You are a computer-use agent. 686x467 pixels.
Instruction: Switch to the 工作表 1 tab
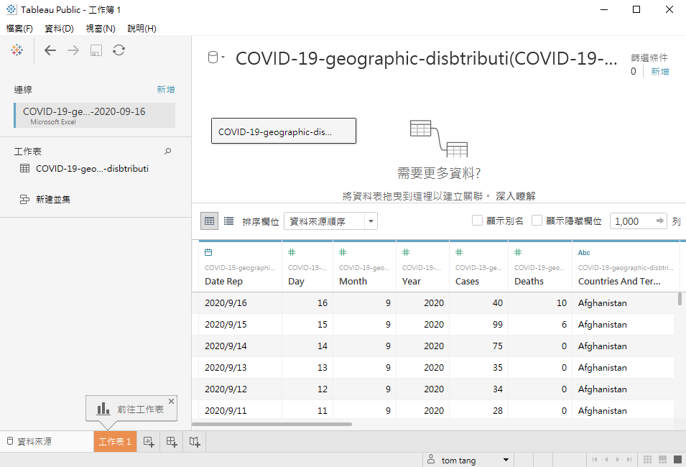pyautogui.click(x=115, y=442)
